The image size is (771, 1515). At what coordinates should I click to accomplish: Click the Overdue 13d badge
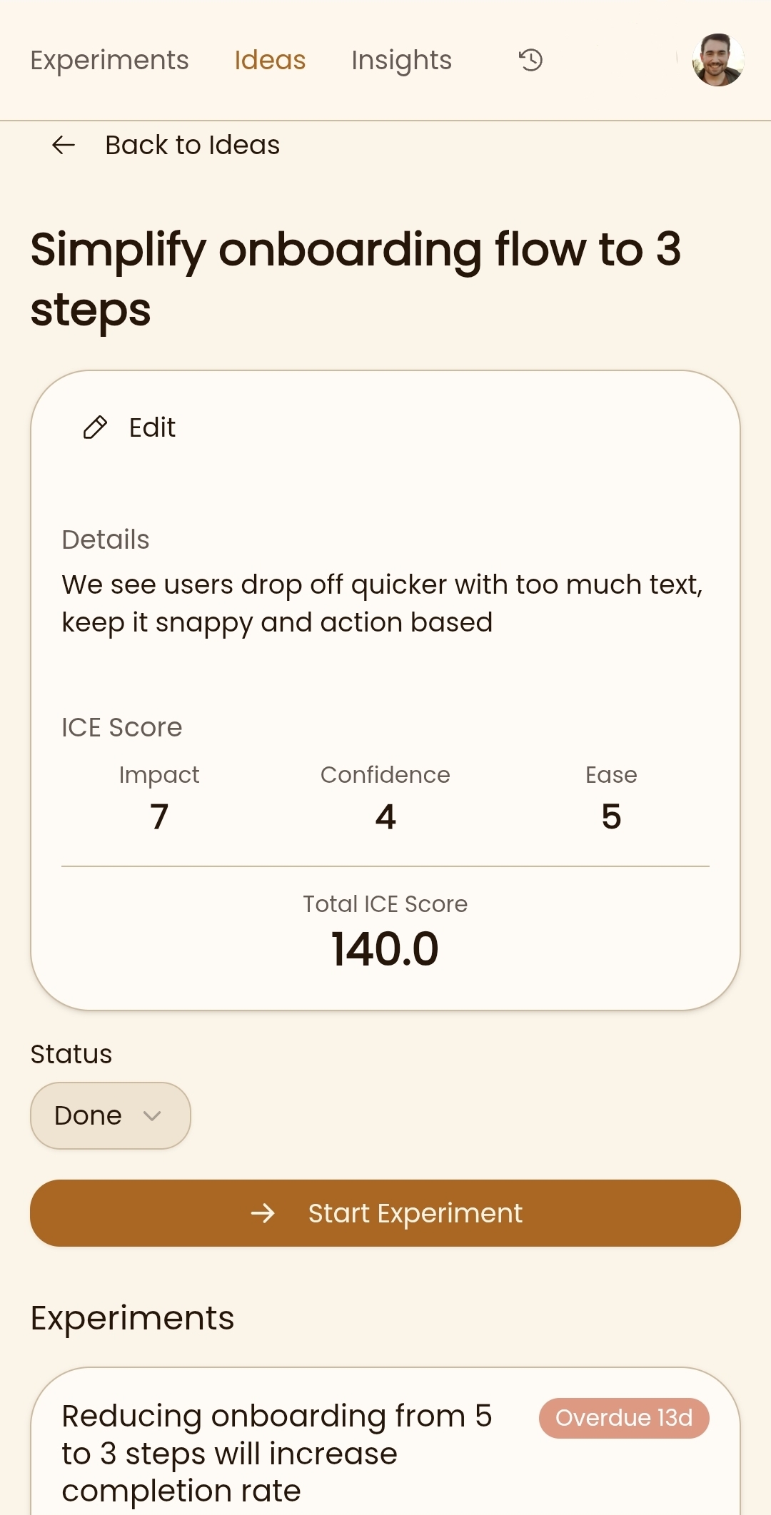[623, 1418]
